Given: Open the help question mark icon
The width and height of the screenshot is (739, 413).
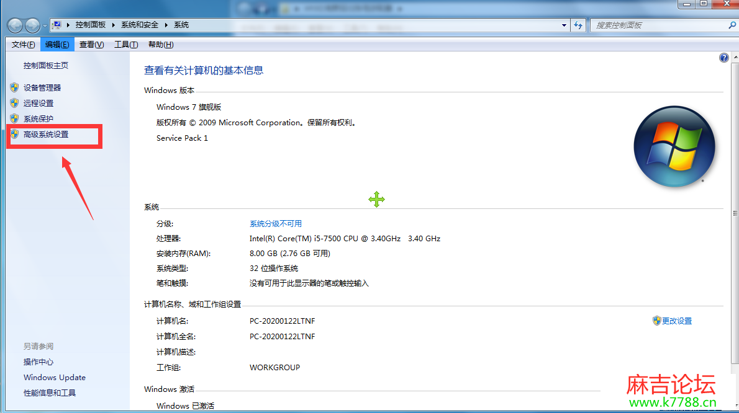Looking at the screenshot, I should (x=724, y=58).
